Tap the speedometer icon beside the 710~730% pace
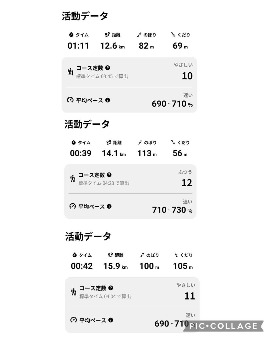This screenshot has width=270, height=338. pos(72,206)
